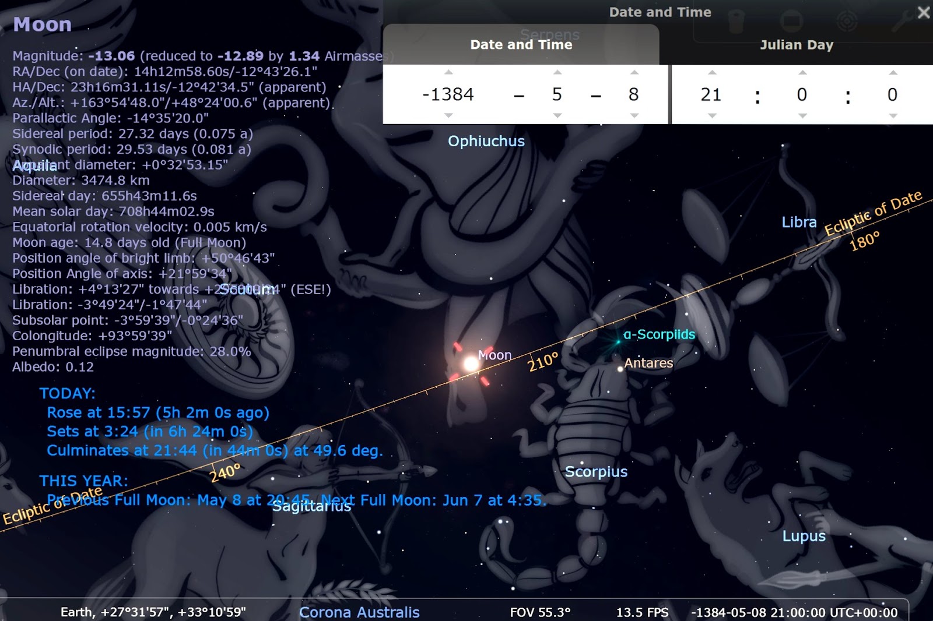Switch to the Julian Day tab
Image resolution: width=933 pixels, height=621 pixels.
click(x=797, y=45)
